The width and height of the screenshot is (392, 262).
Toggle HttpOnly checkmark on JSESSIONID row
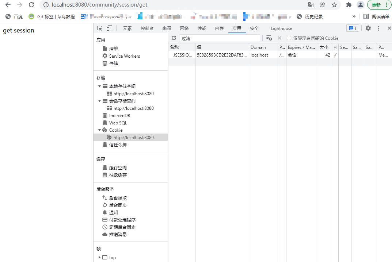pos(335,55)
